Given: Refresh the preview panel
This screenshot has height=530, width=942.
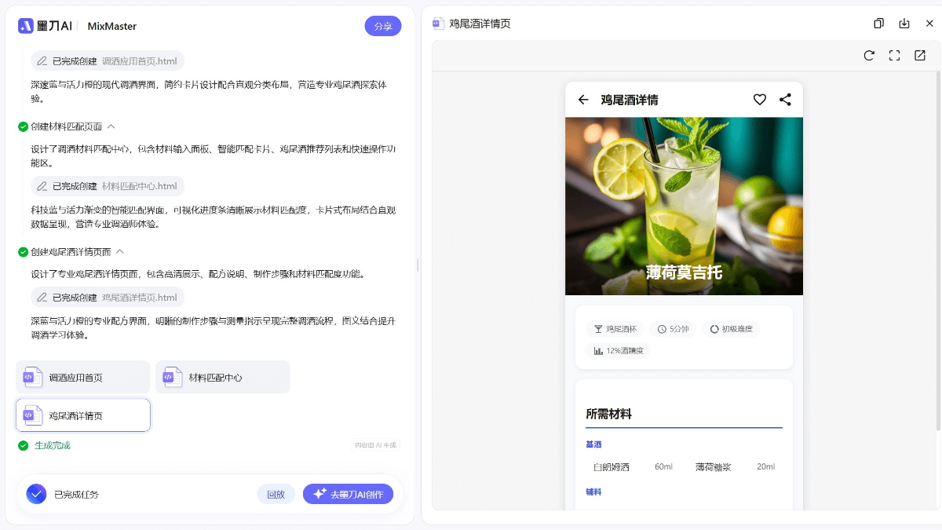Looking at the screenshot, I should 869,56.
